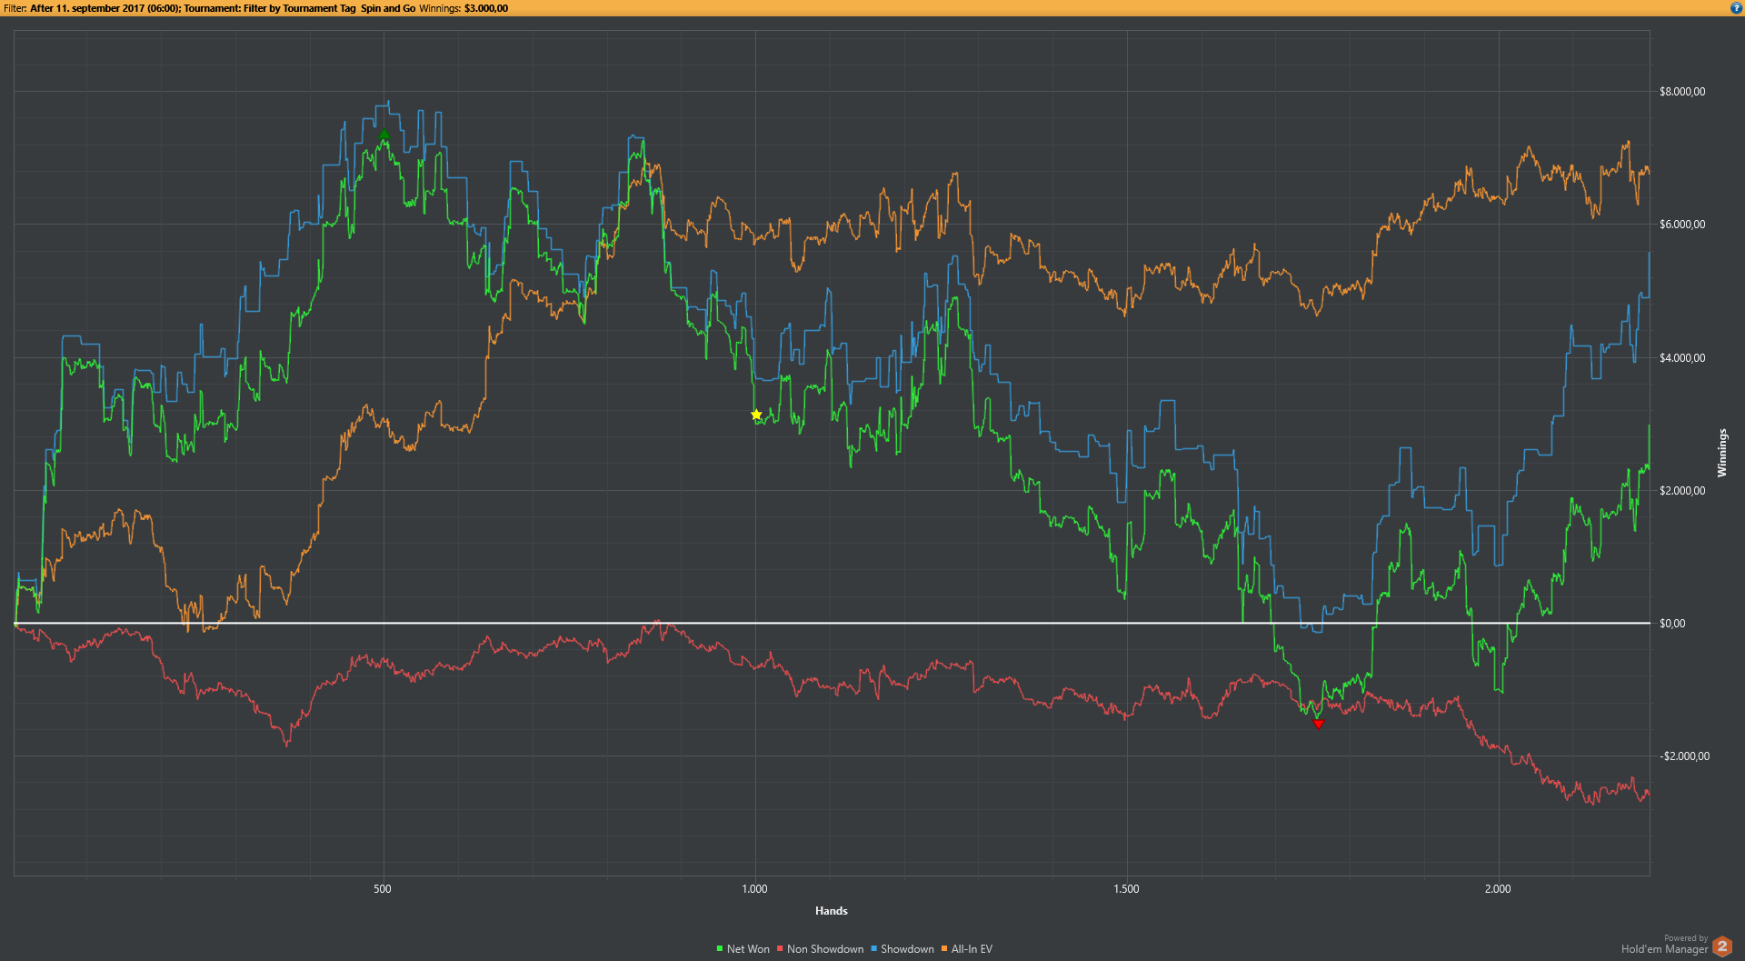This screenshot has width=1745, height=961.
Task: Click the "$8.000,00" axis label
Action: click(1682, 92)
